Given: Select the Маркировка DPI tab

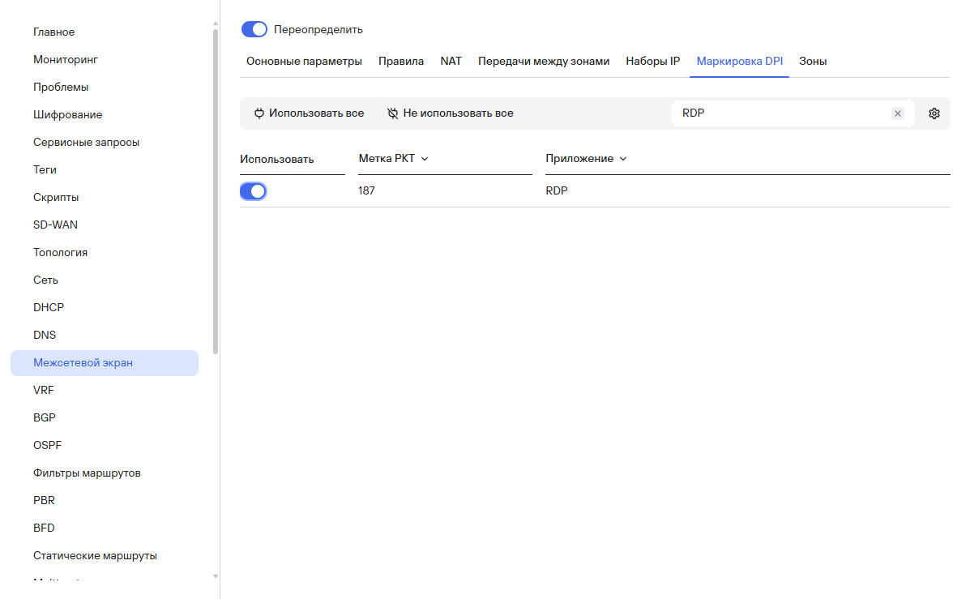Looking at the screenshot, I should click(x=739, y=62).
